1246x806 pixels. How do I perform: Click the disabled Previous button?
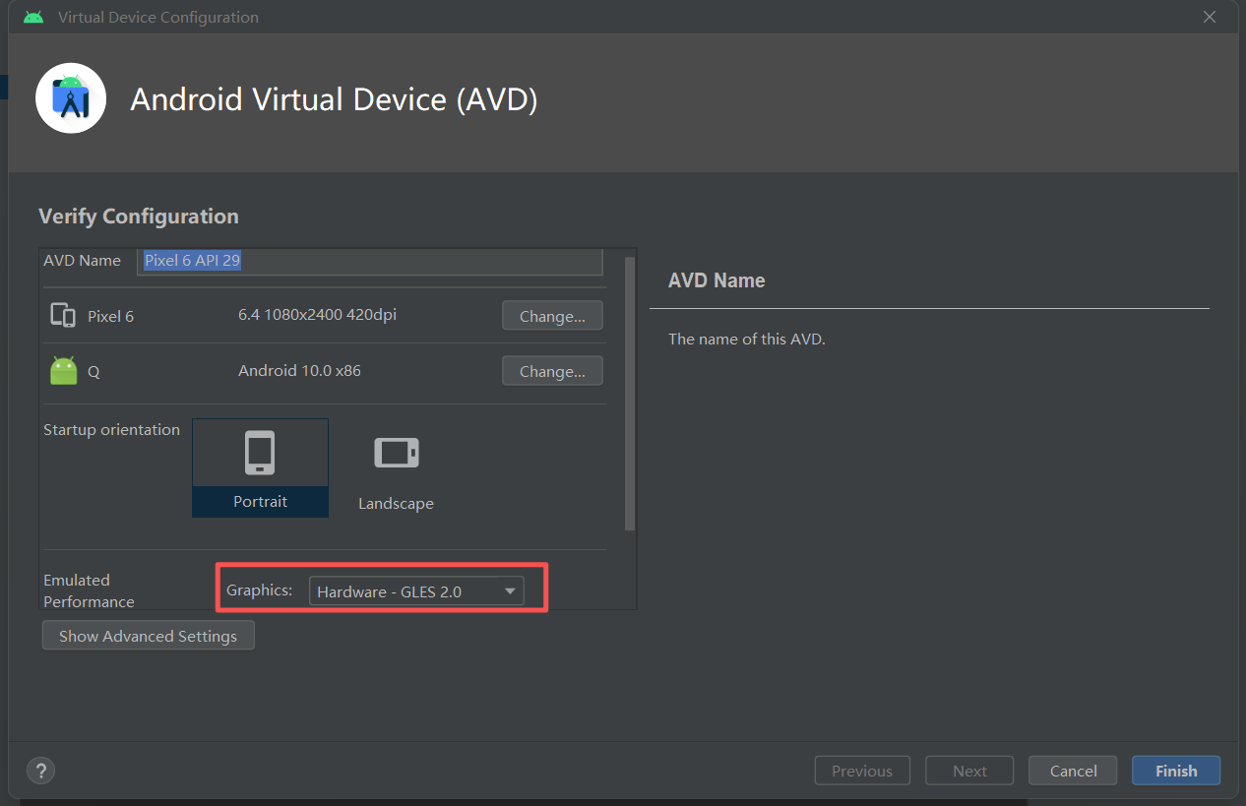862,771
